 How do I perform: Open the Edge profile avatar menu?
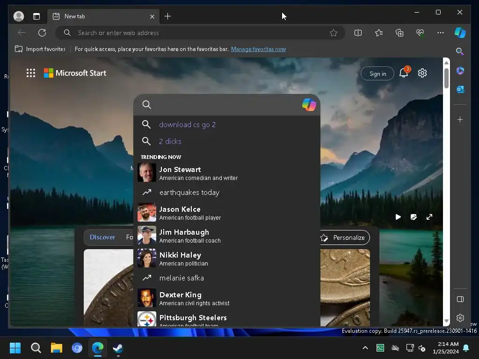point(19,16)
